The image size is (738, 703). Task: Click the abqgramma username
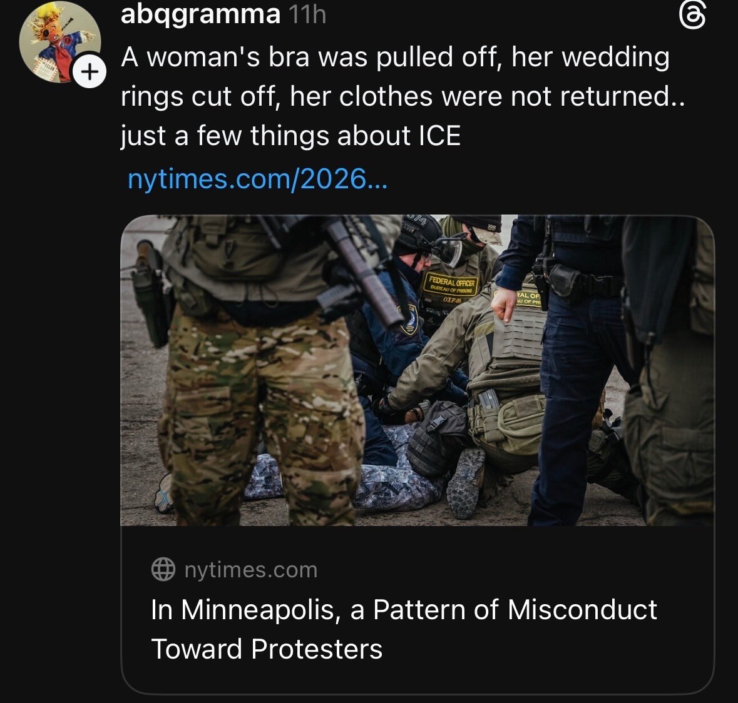point(200,14)
